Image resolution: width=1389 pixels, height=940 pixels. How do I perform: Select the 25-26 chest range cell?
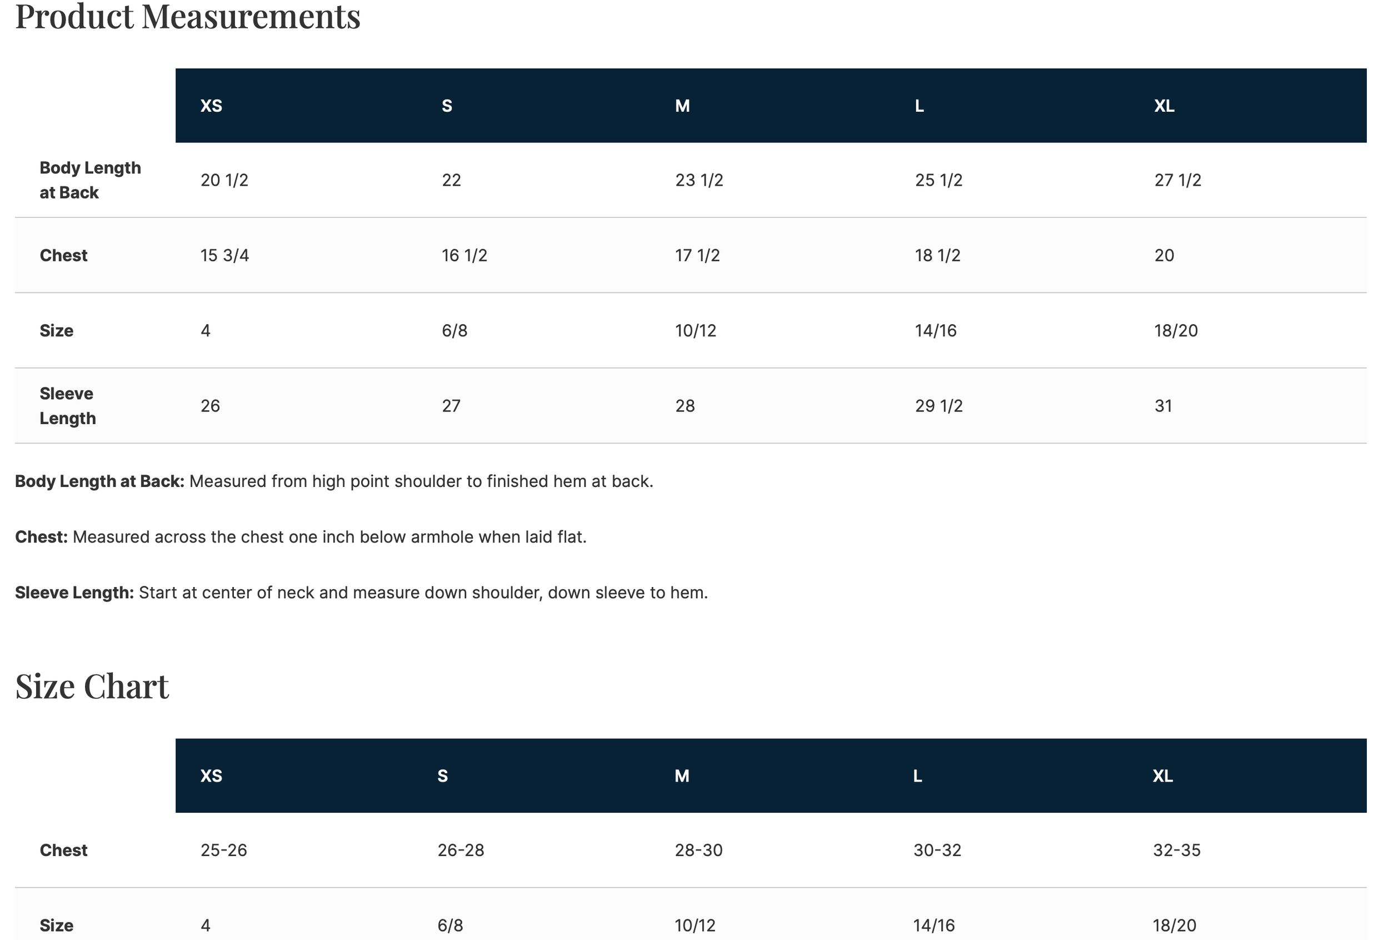(x=223, y=851)
